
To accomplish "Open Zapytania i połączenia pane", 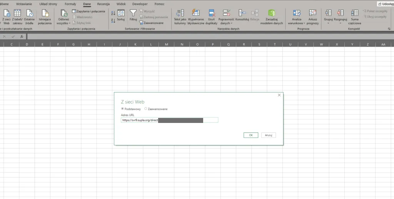I will [x=88, y=11].
